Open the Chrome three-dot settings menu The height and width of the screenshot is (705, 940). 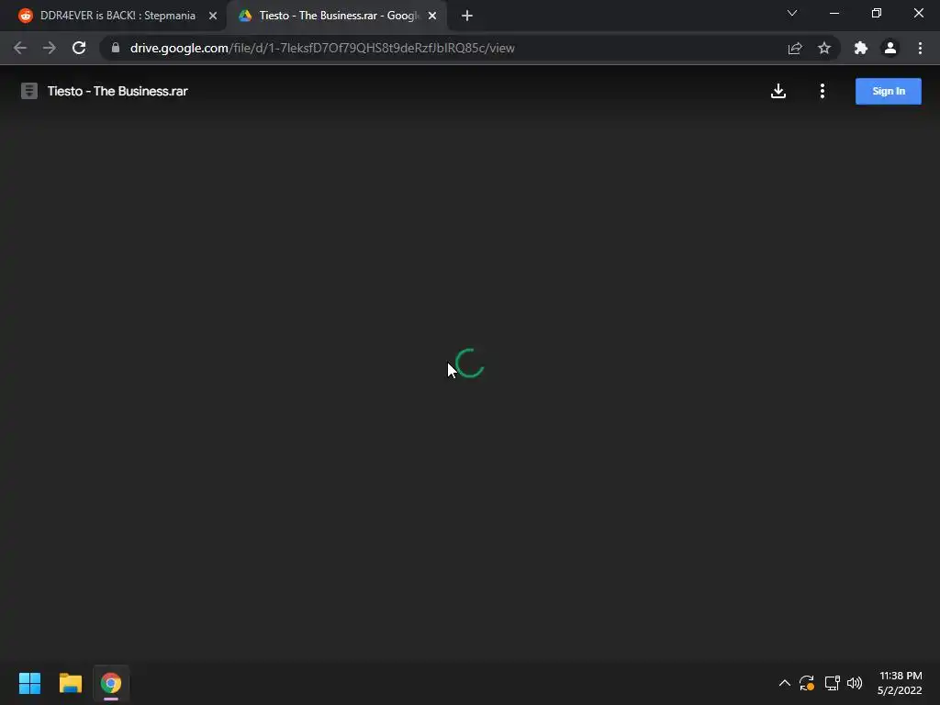(920, 48)
